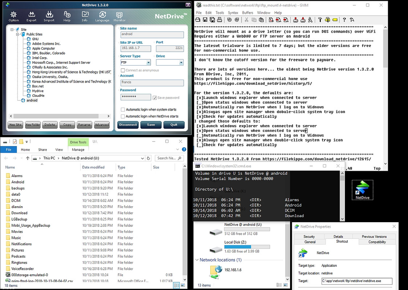The width and height of the screenshot is (408, 290).
Task: Enable Automatic login when NetDrive starts
Action: 123,116
